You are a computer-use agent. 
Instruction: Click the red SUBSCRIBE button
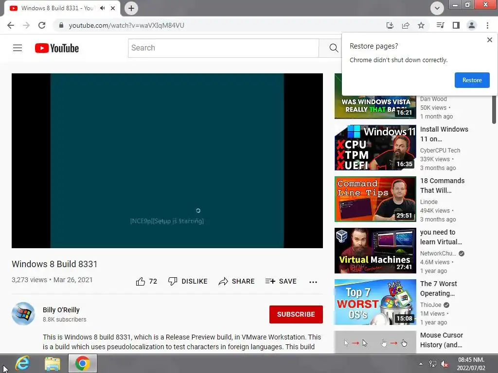coord(296,314)
